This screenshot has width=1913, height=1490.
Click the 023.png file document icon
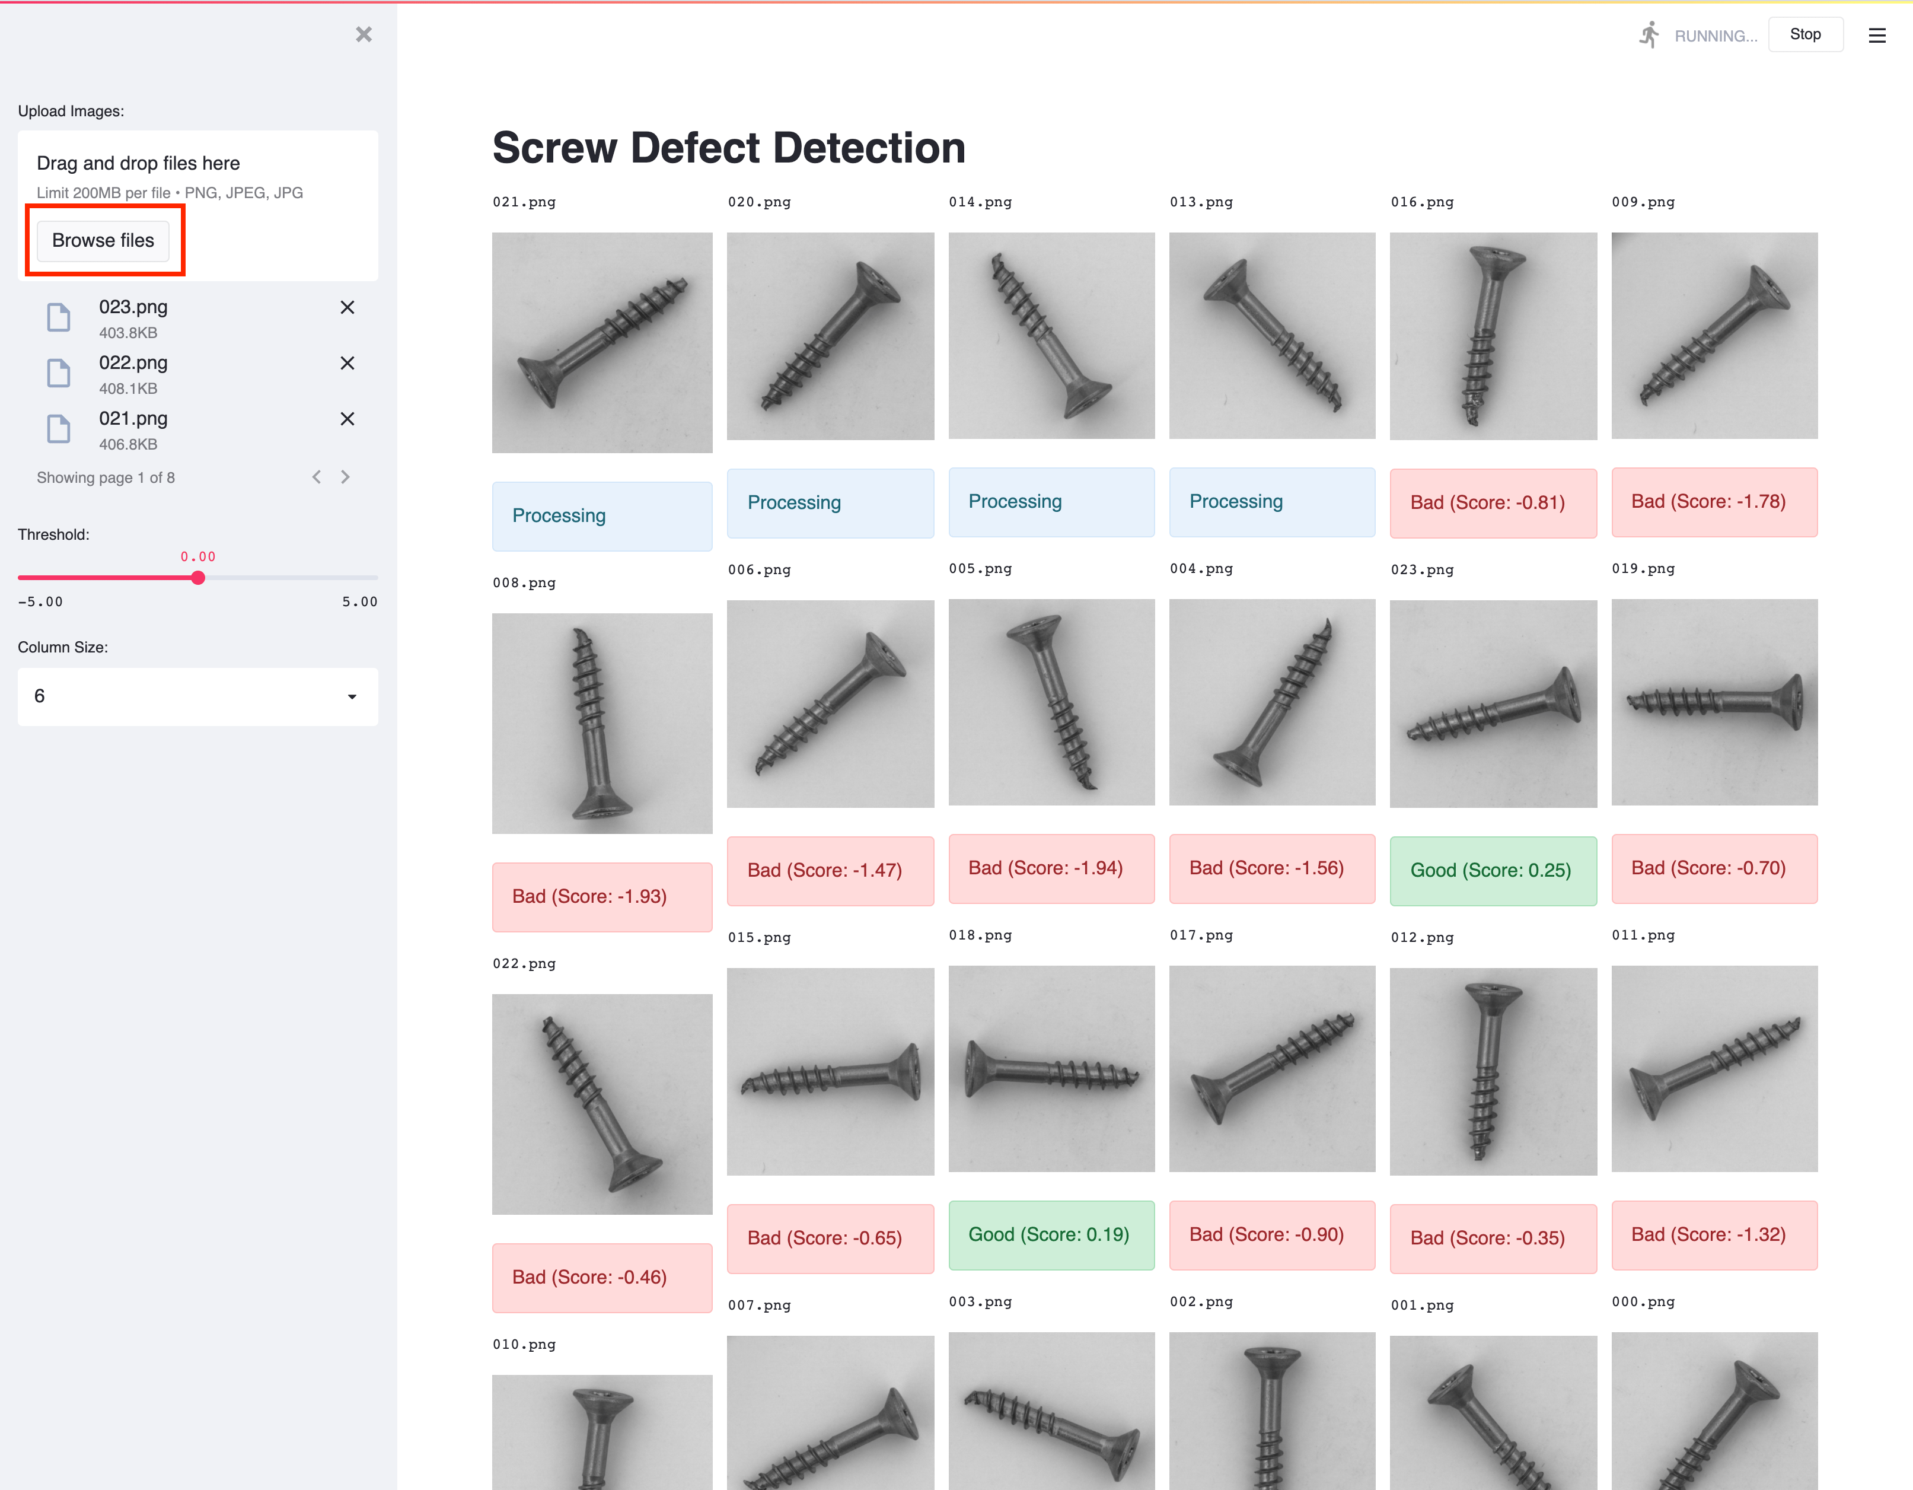coord(59,318)
